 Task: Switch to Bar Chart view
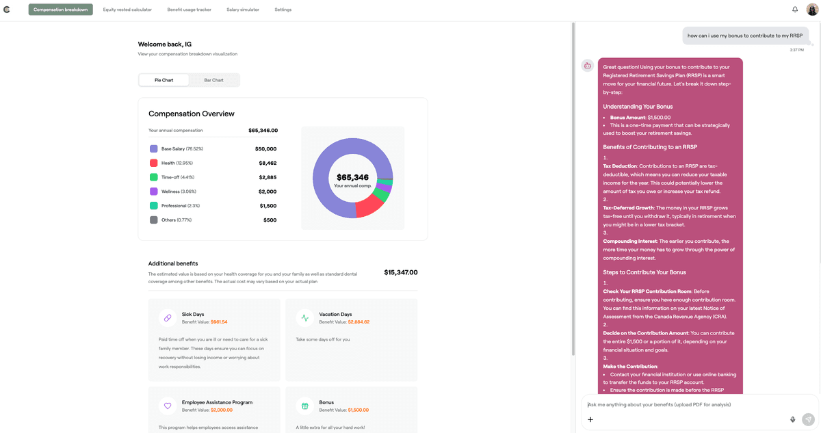[214, 79]
